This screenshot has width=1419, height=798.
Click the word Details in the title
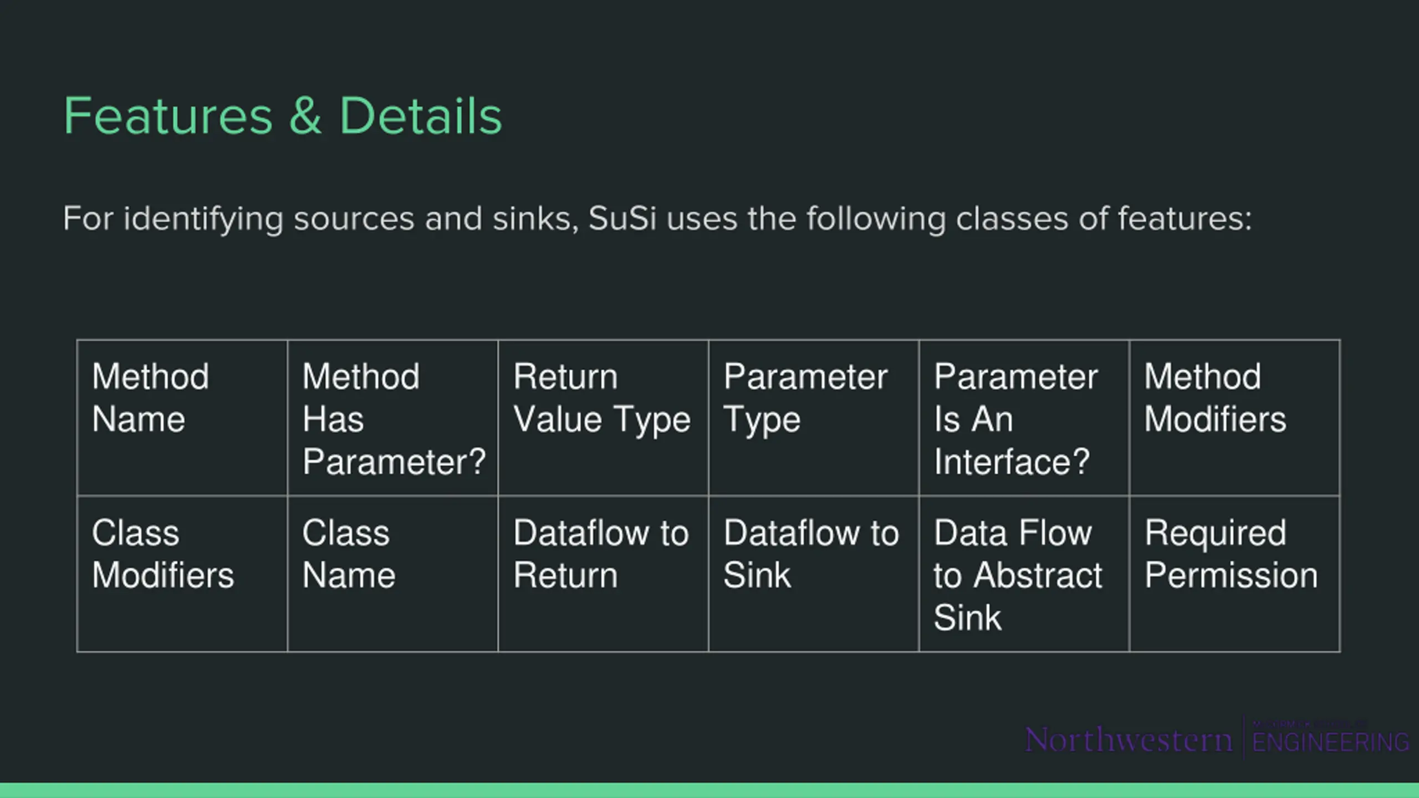click(421, 116)
